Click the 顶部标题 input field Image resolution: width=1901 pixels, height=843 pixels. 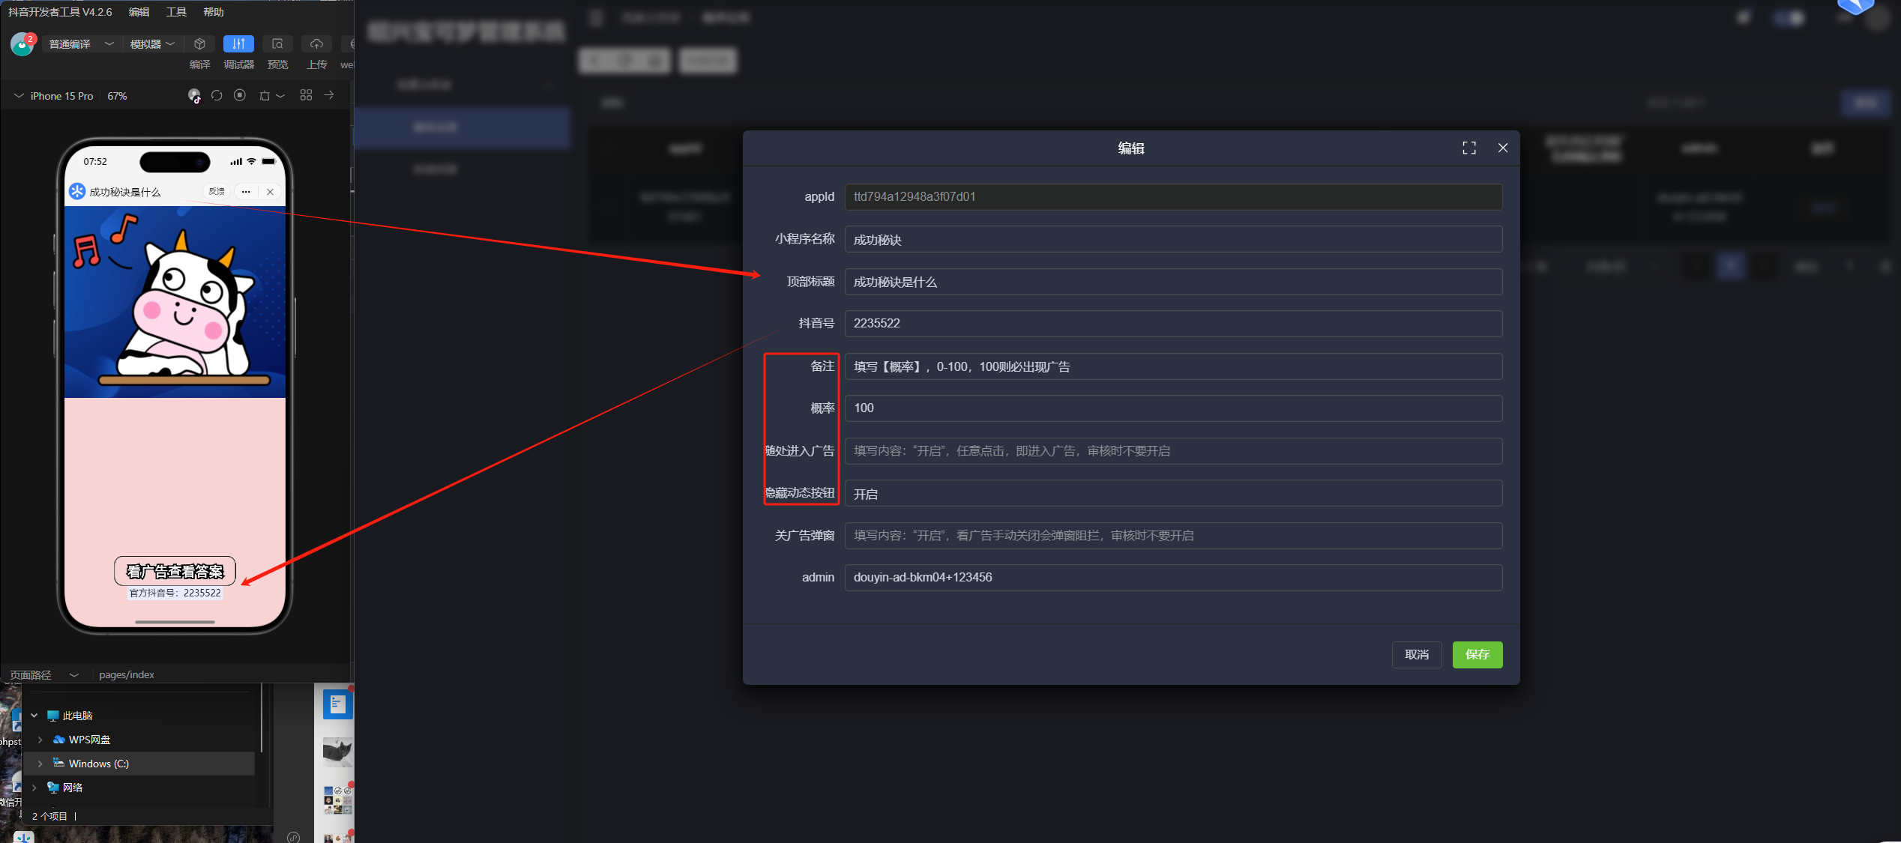click(x=1173, y=282)
